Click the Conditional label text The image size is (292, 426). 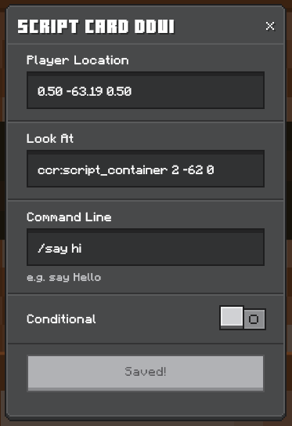61,319
